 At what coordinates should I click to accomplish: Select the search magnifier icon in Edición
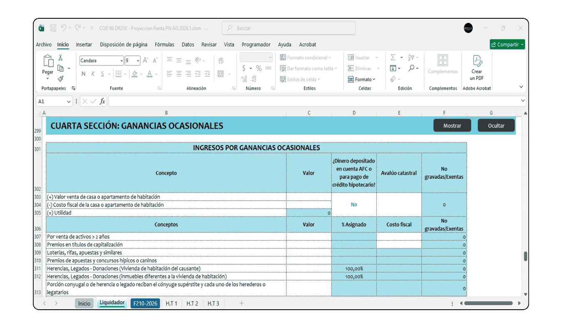(x=411, y=69)
